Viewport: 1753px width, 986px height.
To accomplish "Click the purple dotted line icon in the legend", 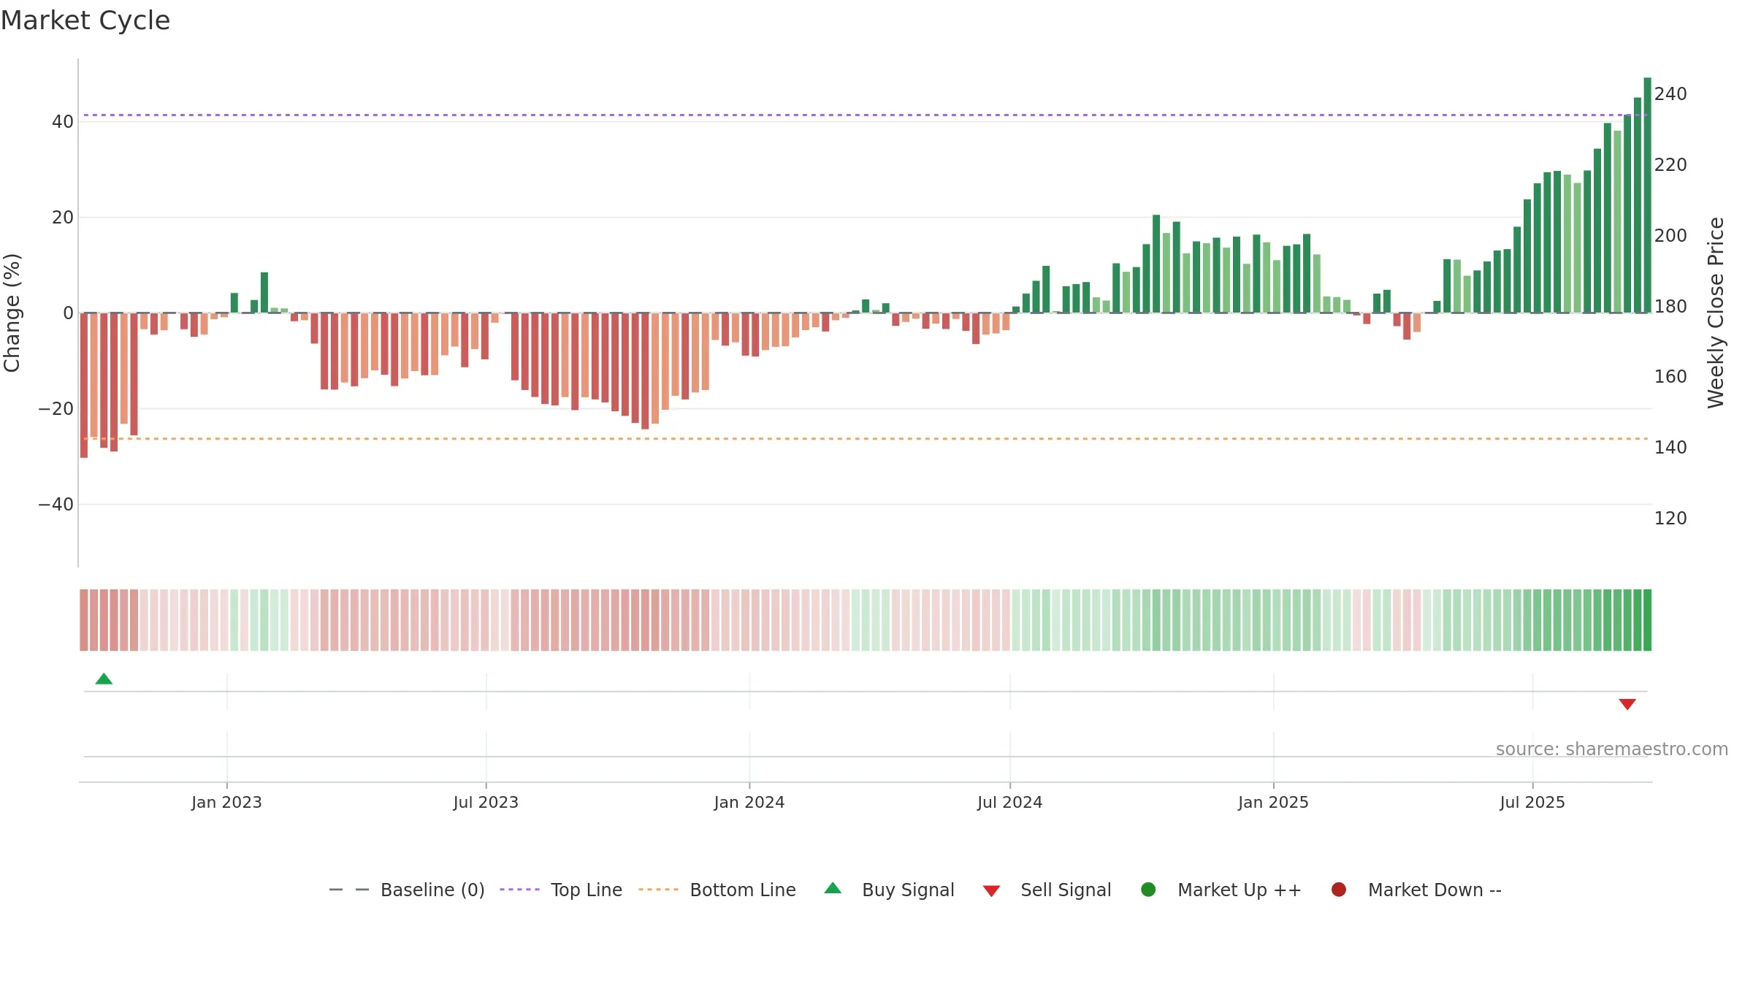I will tap(519, 890).
